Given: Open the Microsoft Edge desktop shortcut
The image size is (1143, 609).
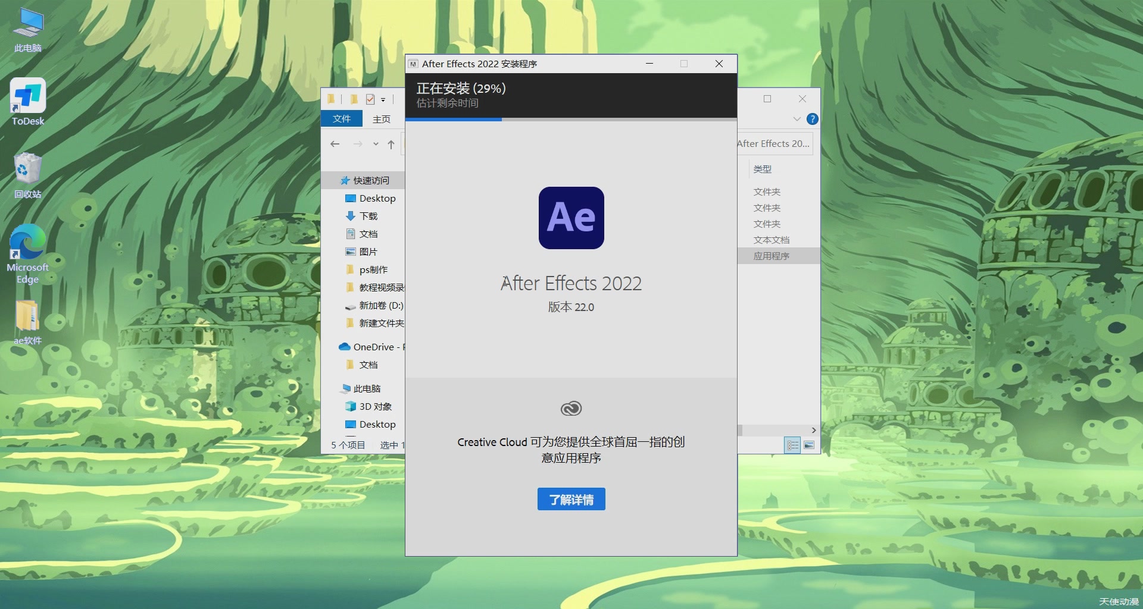Looking at the screenshot, I should (27, 255).
